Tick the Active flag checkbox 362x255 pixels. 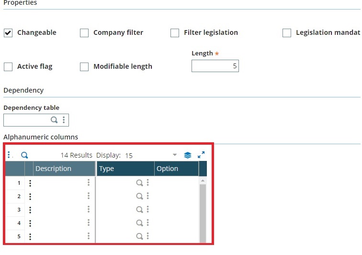tap(8, 67)
